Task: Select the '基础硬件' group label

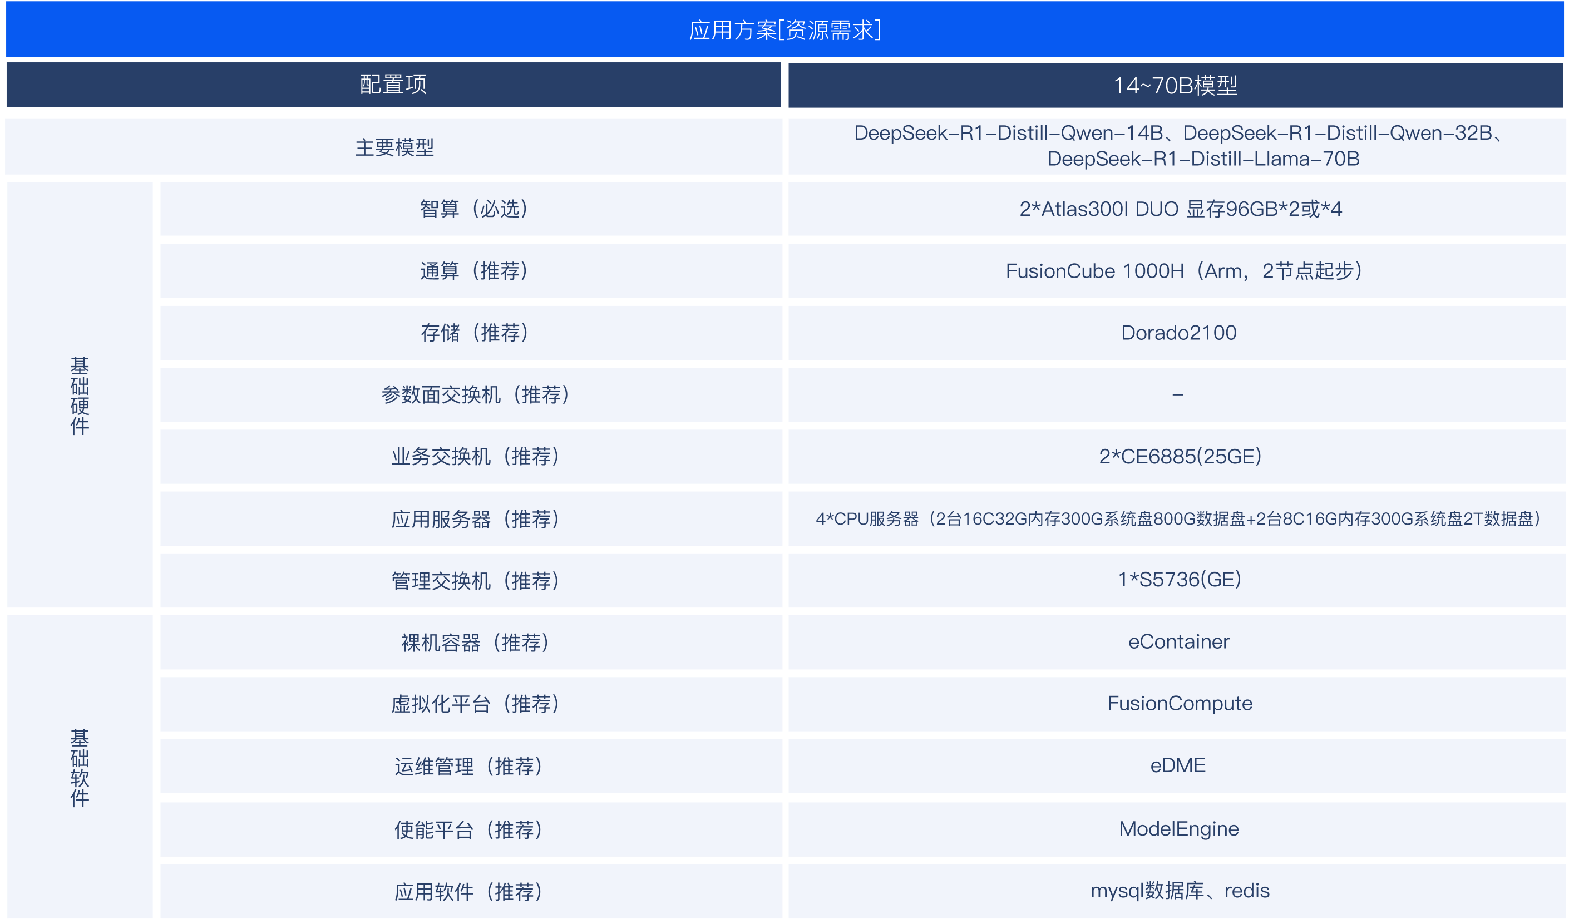Action: click(80, 395)
